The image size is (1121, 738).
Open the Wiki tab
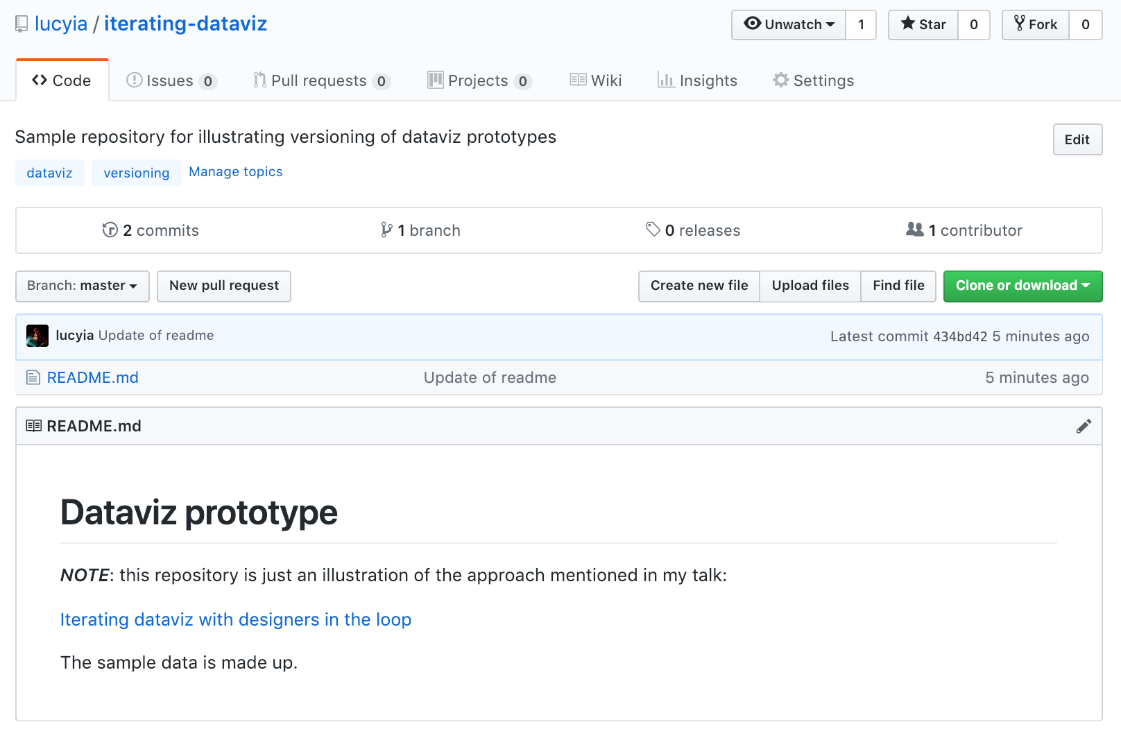point(595,81)
